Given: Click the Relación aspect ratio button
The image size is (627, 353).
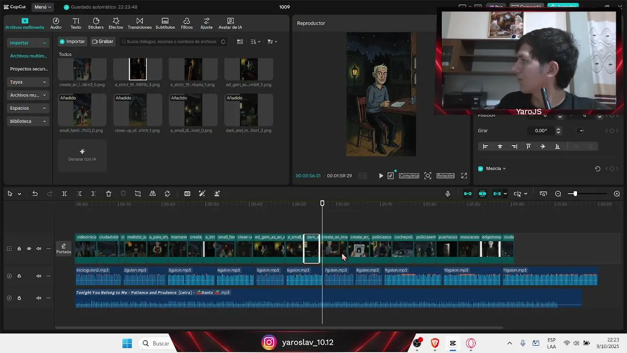Looking at the screenshot, I should coord(445,176).
